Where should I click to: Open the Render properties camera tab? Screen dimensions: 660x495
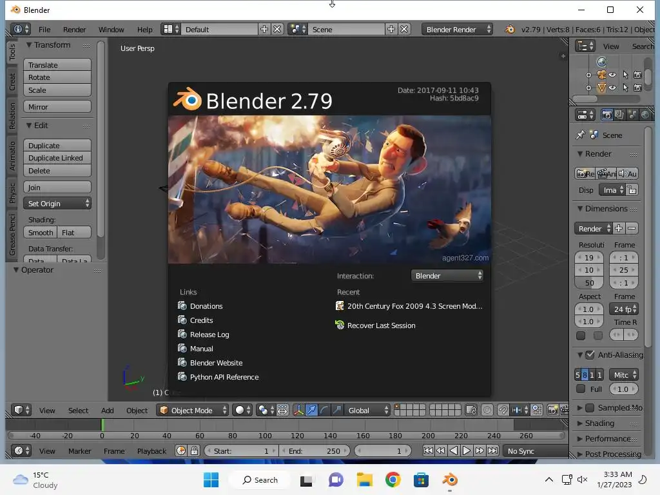click(x=607, y=115)
